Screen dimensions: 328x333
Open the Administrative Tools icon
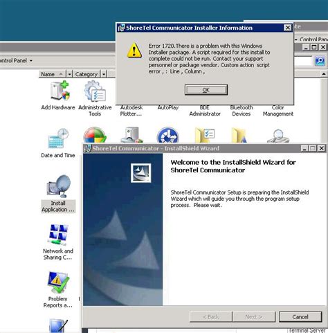click(95, 98)
